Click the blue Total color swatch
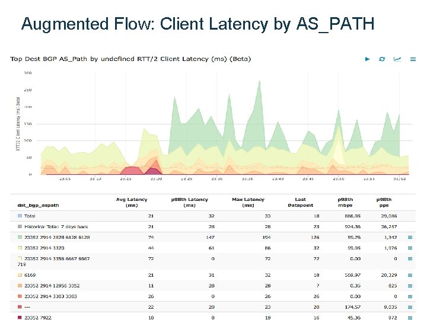 click(20, 216)
